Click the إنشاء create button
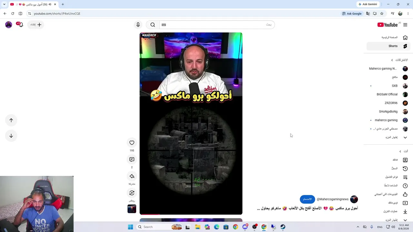 tap(36, 24)
